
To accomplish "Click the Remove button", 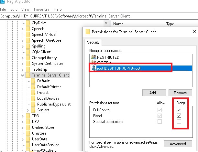I will click(x=180, y=93).
